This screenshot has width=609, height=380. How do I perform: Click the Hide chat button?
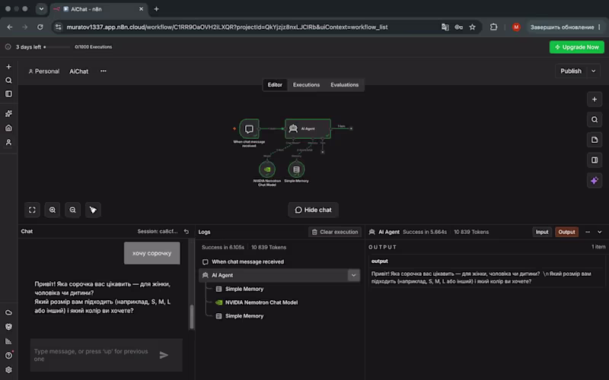tap(313, 210)
